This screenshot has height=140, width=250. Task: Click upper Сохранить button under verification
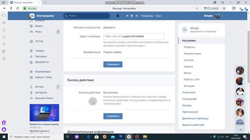pyautogui.click(x=113, y=64)
